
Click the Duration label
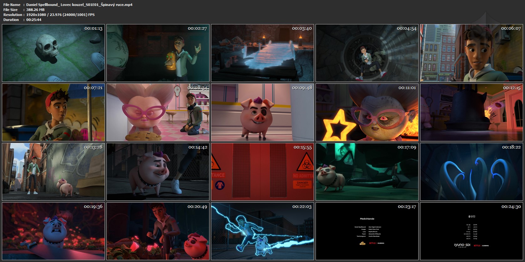point(11,20)
